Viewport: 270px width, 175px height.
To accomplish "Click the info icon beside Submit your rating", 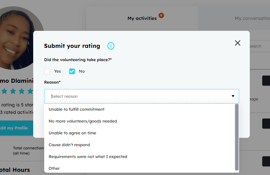I will pos(111,46).
